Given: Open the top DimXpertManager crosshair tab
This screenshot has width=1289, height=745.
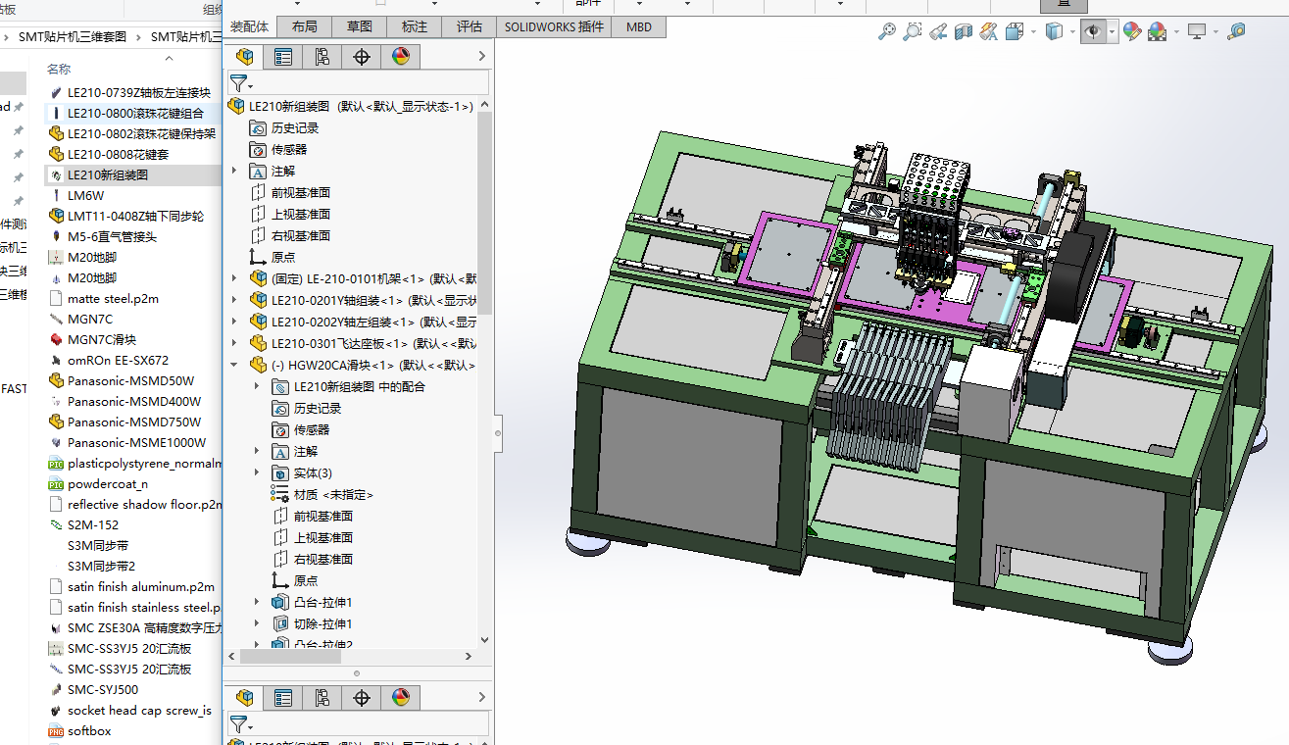Looking at the screenshot, I should [x=362, y=57].
